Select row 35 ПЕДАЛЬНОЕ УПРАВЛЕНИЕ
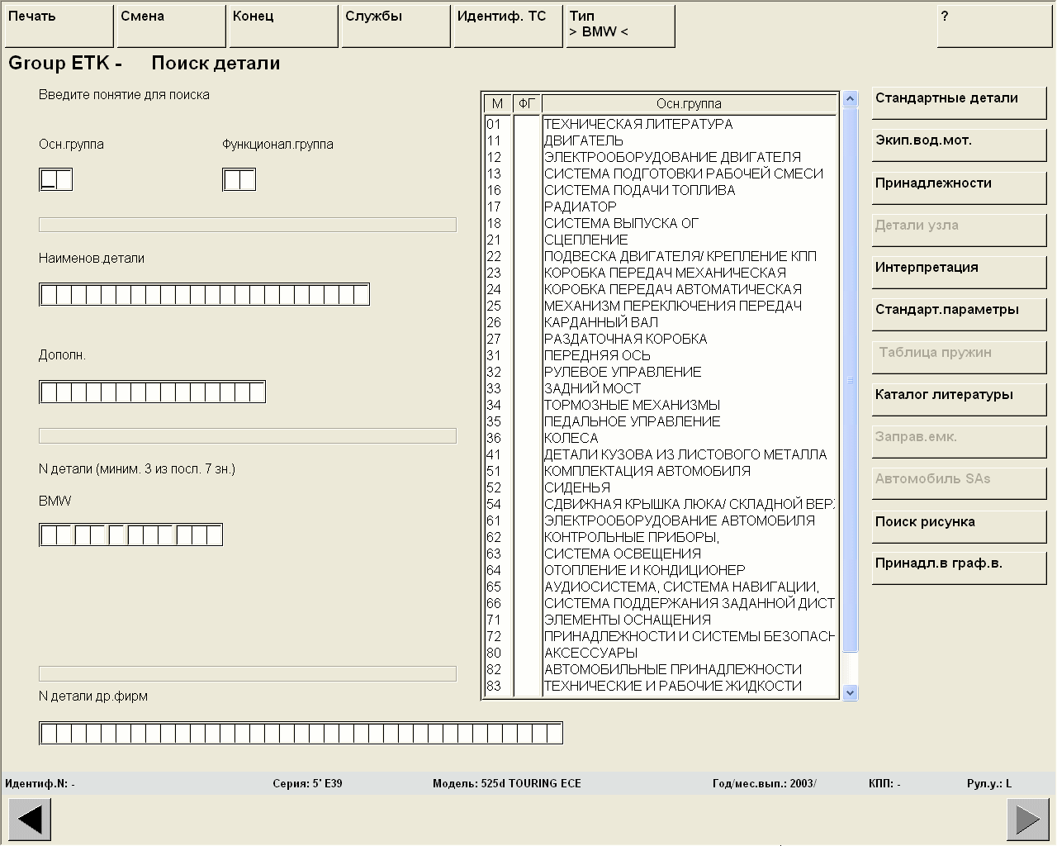Viewport: 1057px width, 846px height. pos(660,421)
